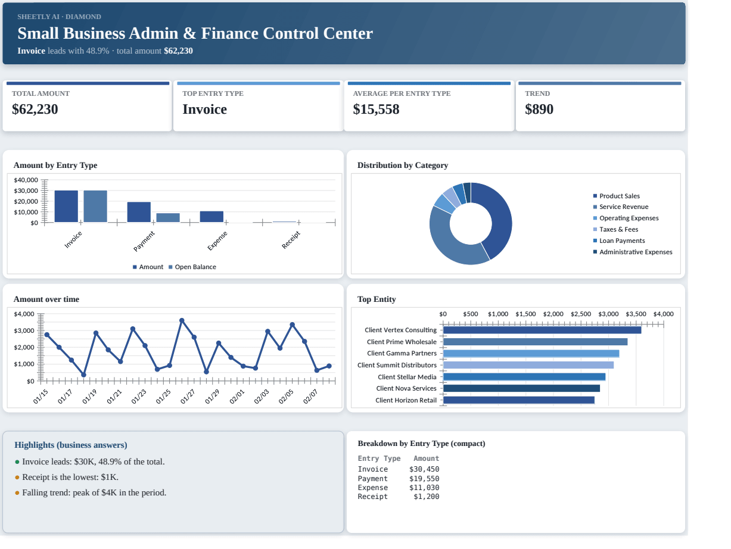Select the Client Vertex Consulting bar

coord(542,330)
